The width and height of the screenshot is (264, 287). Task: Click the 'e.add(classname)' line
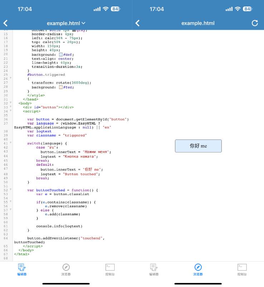point(63,214)
